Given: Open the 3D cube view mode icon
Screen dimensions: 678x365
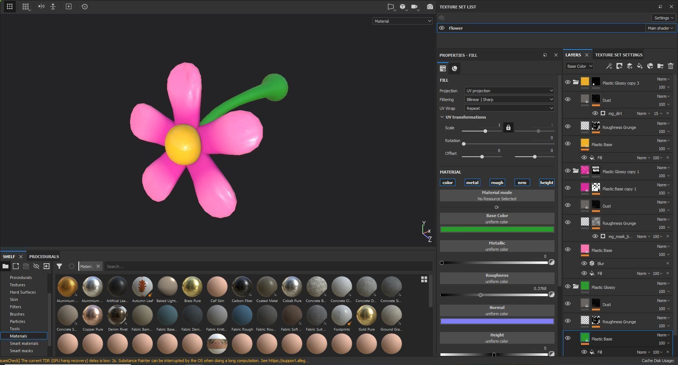Looking at the screenshot, I should point(403,7).
